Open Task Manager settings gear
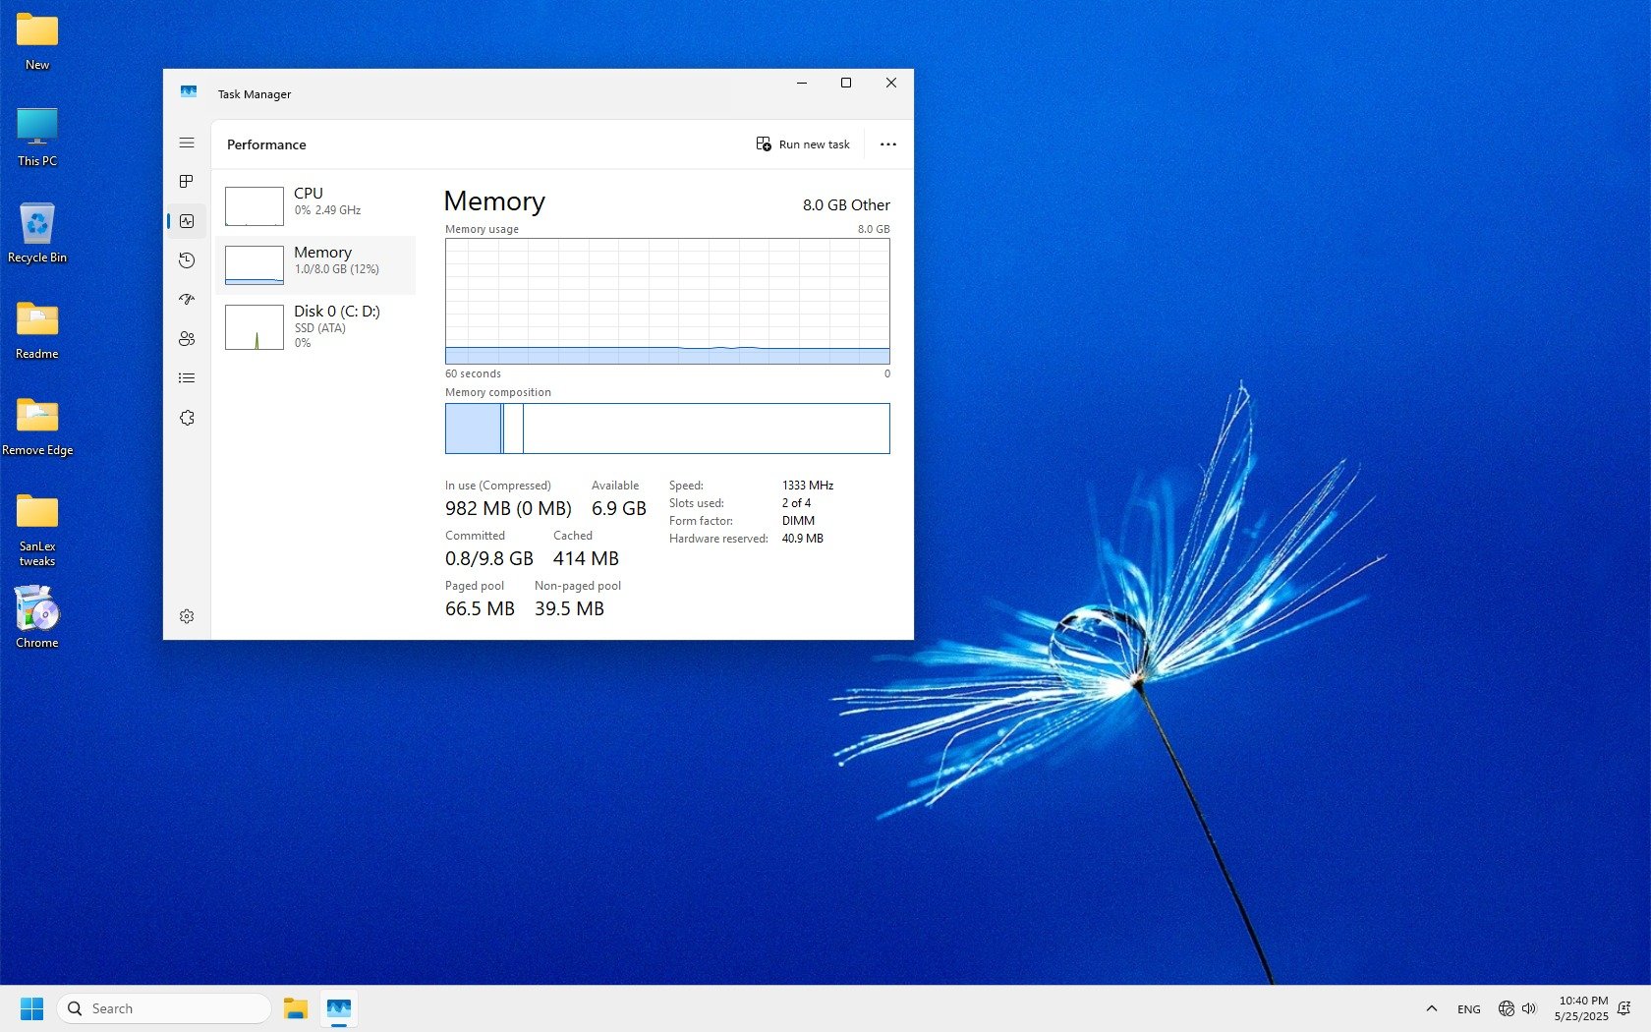 (187, 616)
